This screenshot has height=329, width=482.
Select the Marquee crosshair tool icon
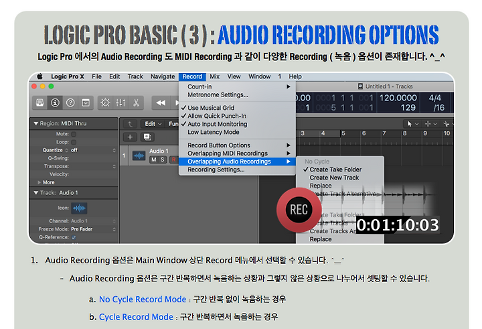[428, 124]
